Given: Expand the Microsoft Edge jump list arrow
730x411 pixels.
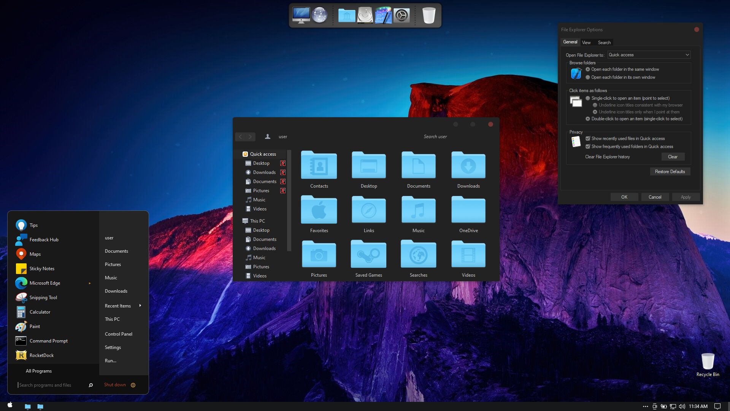Looking at the screenshot, I should [x=90, y=283].
